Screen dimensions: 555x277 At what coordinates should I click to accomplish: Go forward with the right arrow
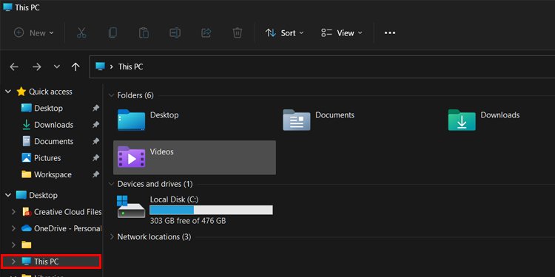pos(37,66)
